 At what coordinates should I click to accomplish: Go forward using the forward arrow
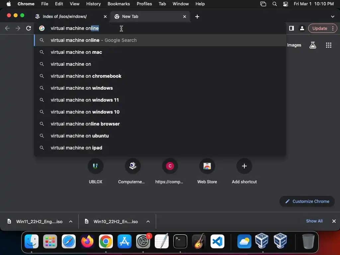(x=18, y=28)
